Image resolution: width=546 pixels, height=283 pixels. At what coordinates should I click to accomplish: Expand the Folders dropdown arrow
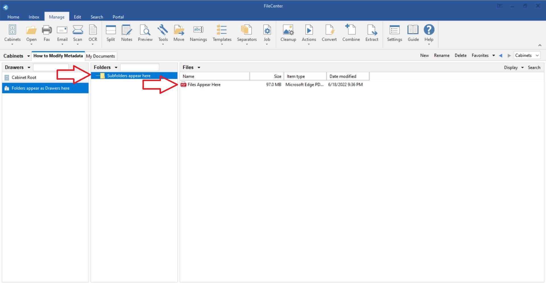pos(116,67)
